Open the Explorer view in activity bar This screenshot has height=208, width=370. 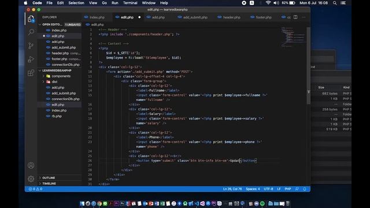point(31,18)
